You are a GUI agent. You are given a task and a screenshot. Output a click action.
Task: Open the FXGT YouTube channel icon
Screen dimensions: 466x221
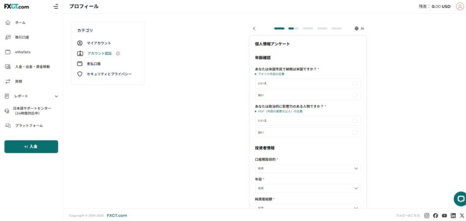pyautogui.click(x=444, y=216)
